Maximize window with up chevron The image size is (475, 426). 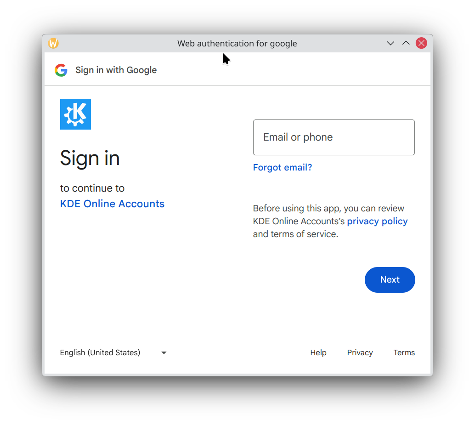coord(406,43)
